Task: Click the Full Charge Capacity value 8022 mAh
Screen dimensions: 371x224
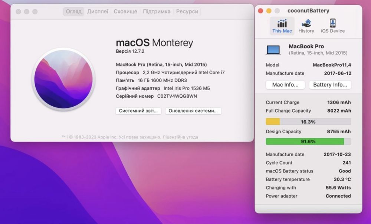Action: [339, 111]
